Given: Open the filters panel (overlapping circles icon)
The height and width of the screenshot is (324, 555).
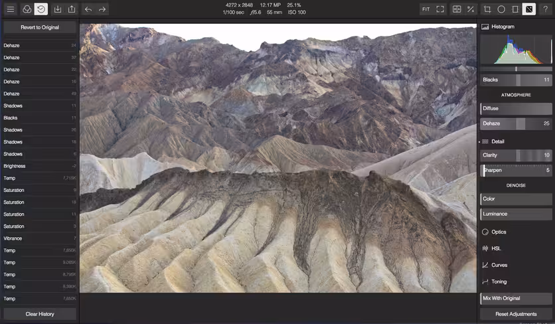Looking at the screenshot, I should [x=27, y=9].
